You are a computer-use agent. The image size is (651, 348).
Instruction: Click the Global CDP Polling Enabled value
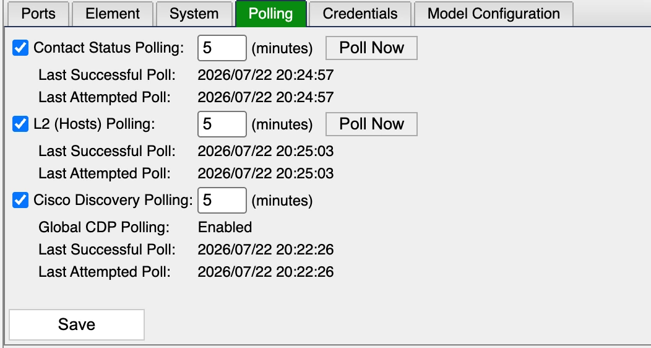click(x=225, y=227)
